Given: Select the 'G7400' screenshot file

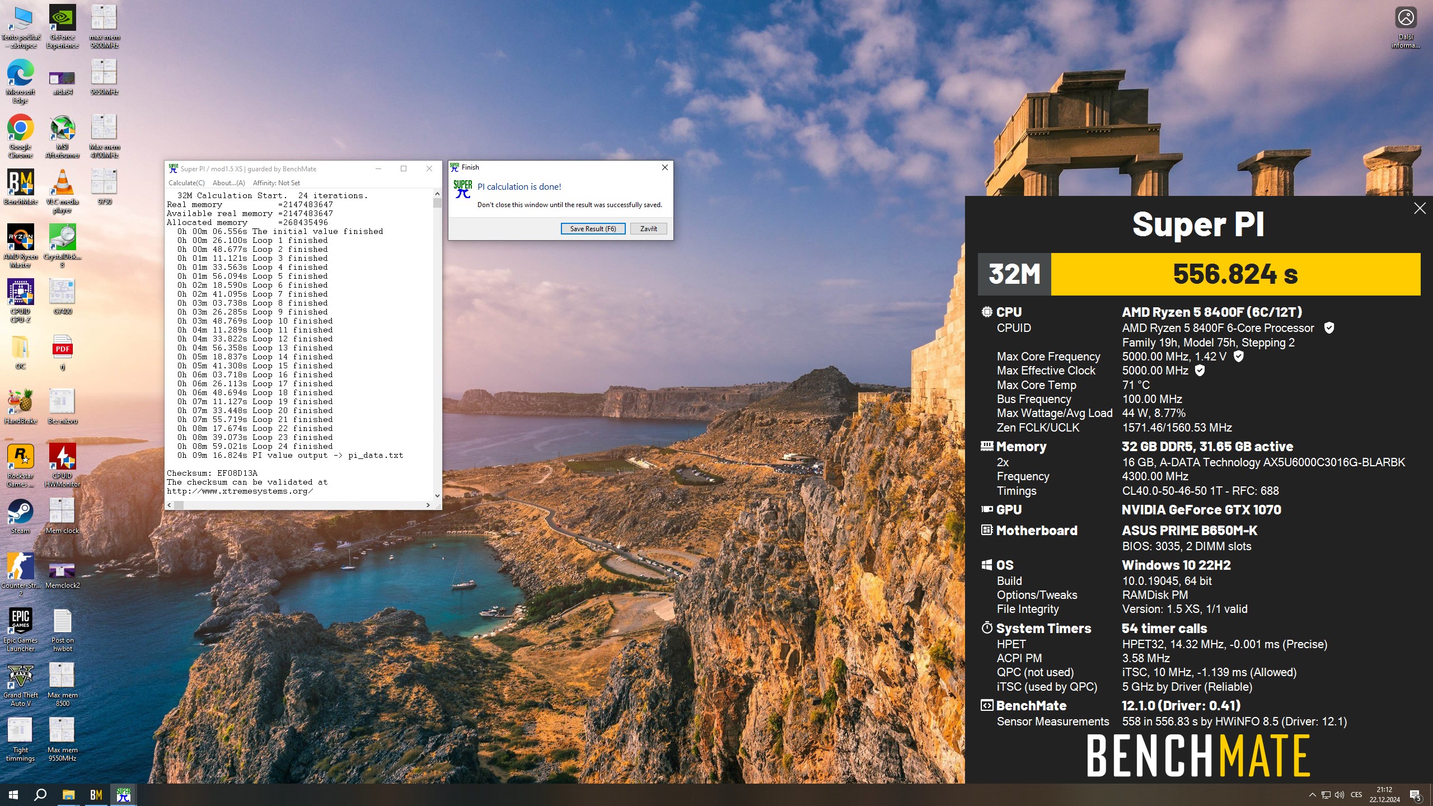Looking at the screenshot, I should [62, 297].
